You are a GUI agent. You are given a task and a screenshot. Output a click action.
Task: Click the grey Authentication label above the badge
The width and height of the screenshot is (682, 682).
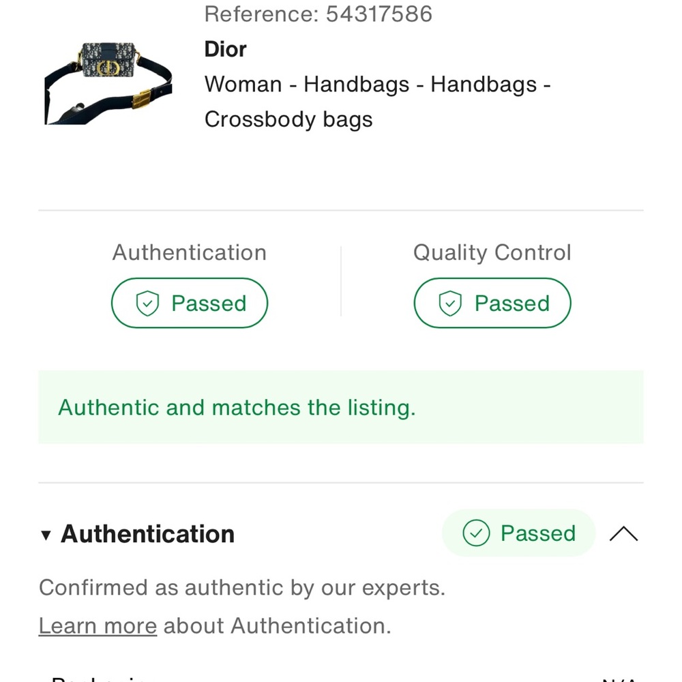point(190,252)
